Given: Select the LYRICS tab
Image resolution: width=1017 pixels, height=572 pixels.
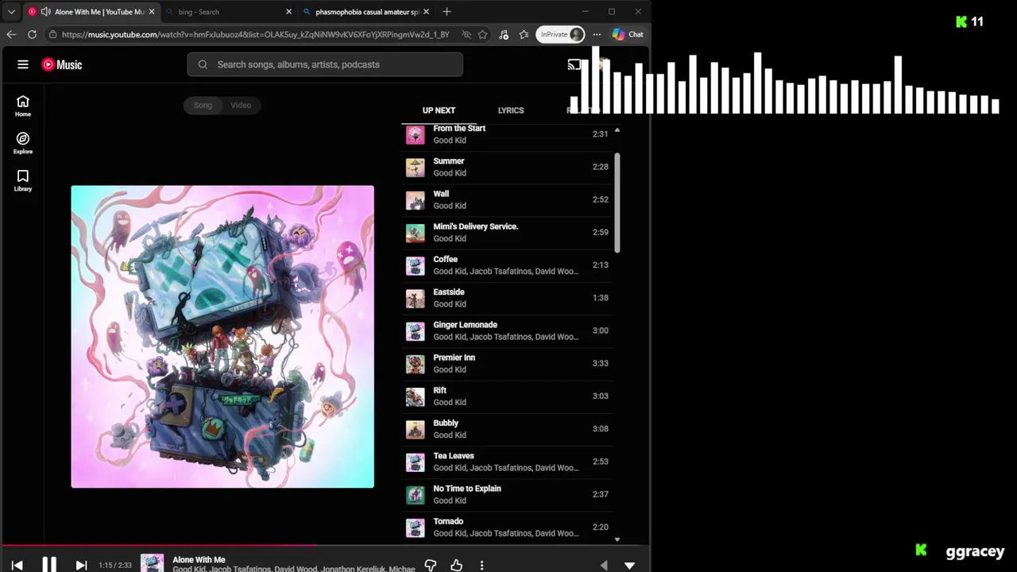Looking at the screenshot, I should tap(511, 110).
